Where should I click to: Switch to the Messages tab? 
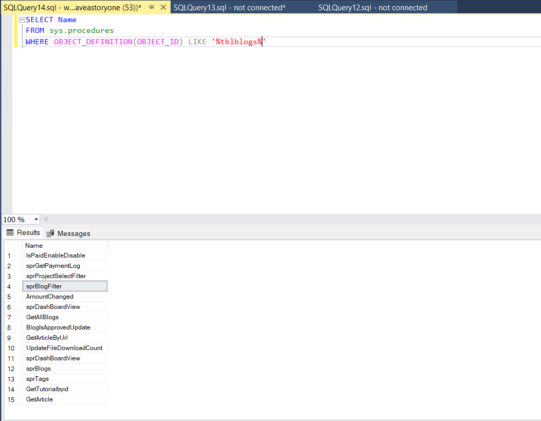(x=73, y=233)
